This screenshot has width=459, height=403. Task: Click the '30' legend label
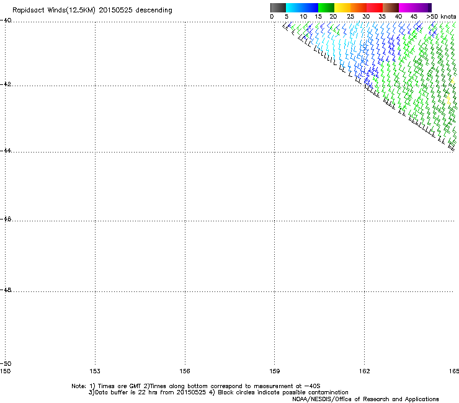pos(366,17)
